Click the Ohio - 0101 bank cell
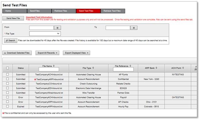 point(151,102)
